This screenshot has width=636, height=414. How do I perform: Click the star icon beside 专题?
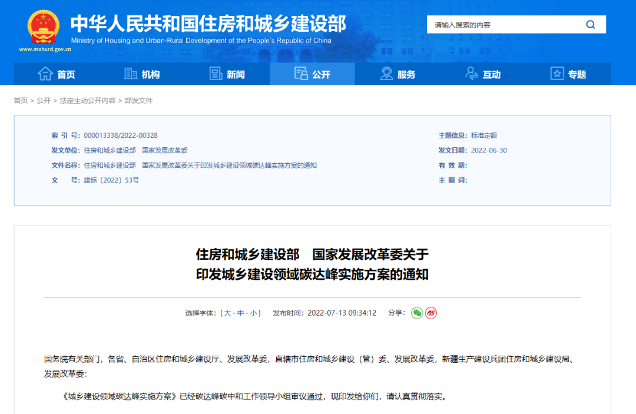[557, 74]
